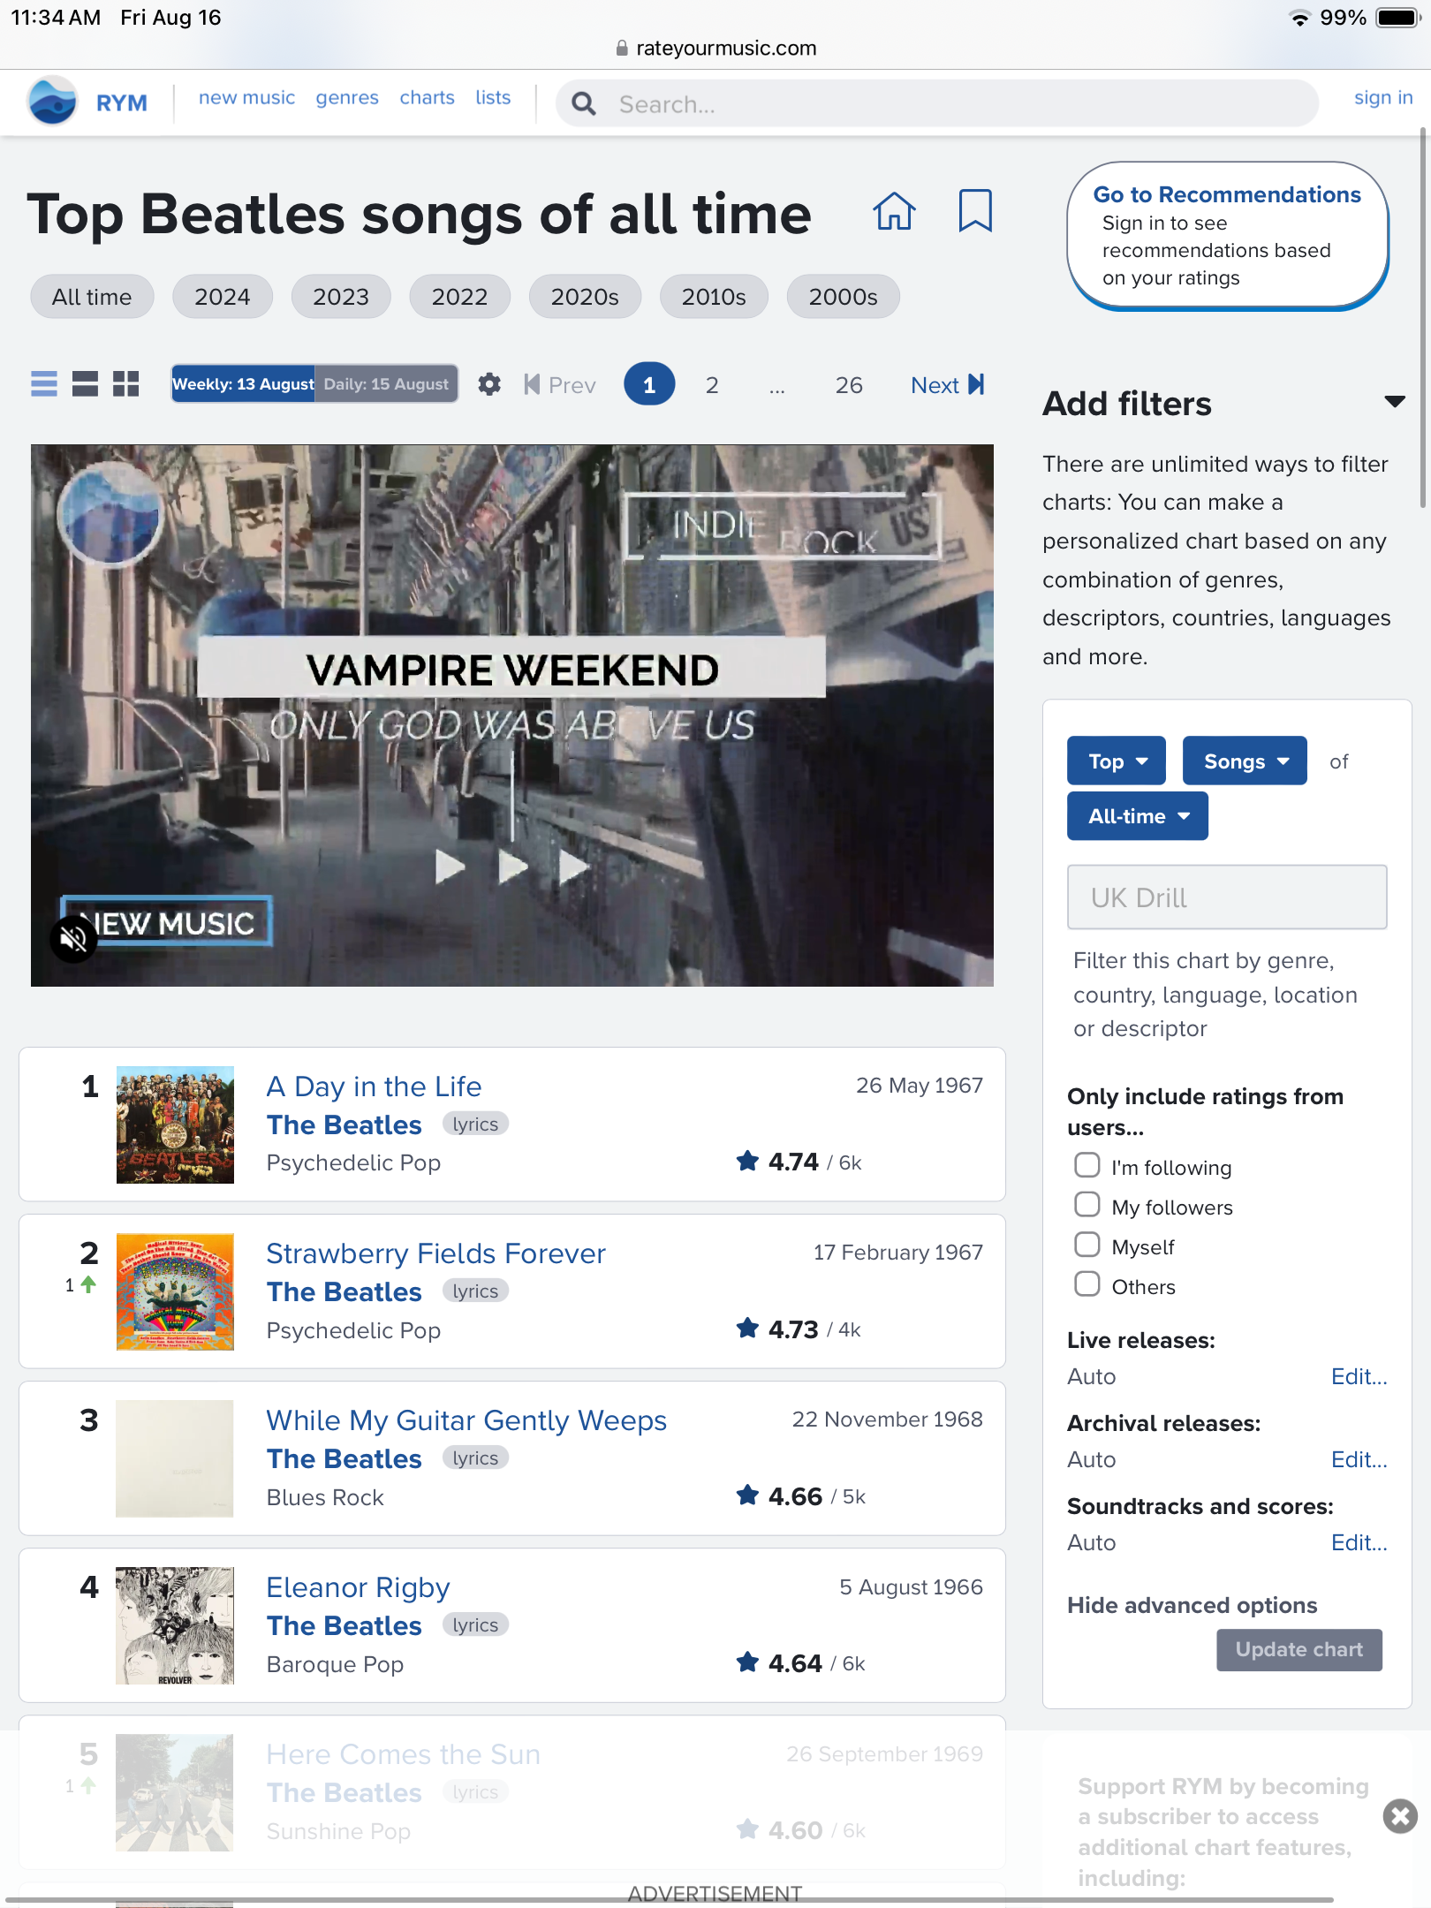Focus the UK Drill filter field
The image size is (1431, 1908).
point(1227,897)
